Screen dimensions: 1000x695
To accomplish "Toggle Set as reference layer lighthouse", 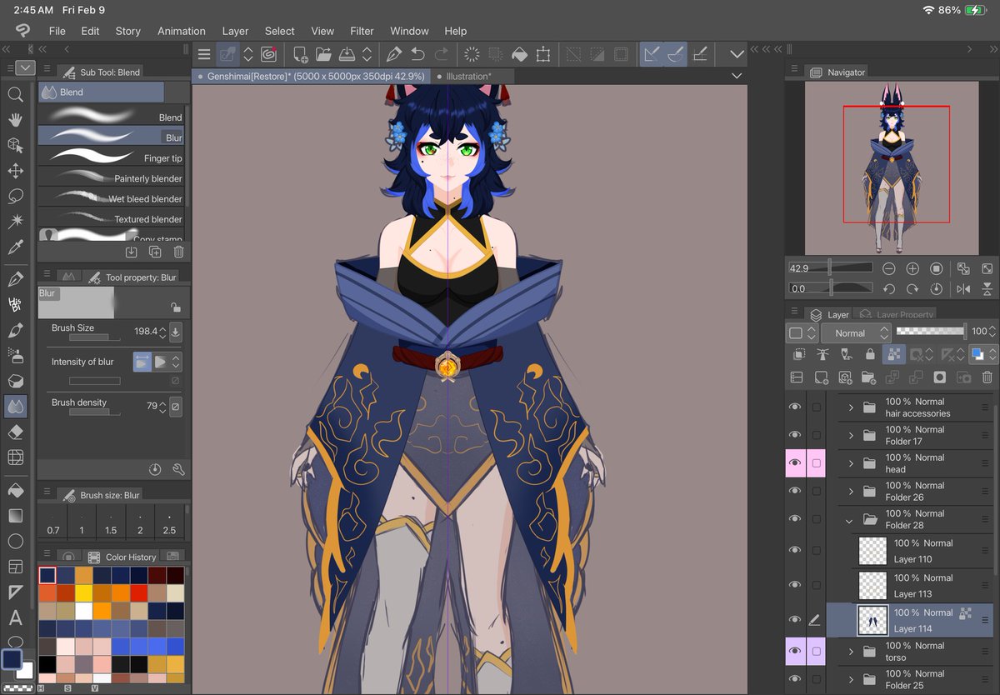I will click(x=822, y=354).
